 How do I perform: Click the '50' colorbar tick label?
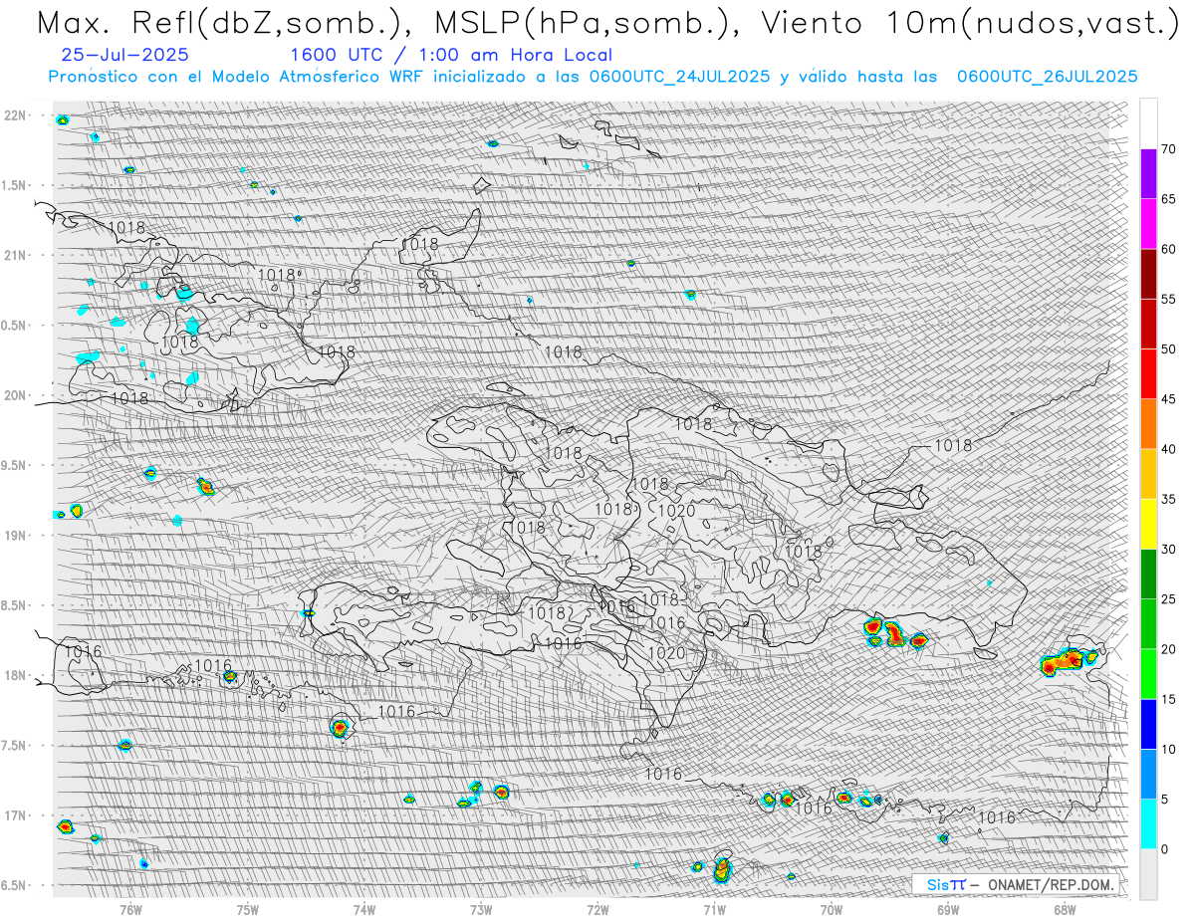click(x=1169, y=349)
